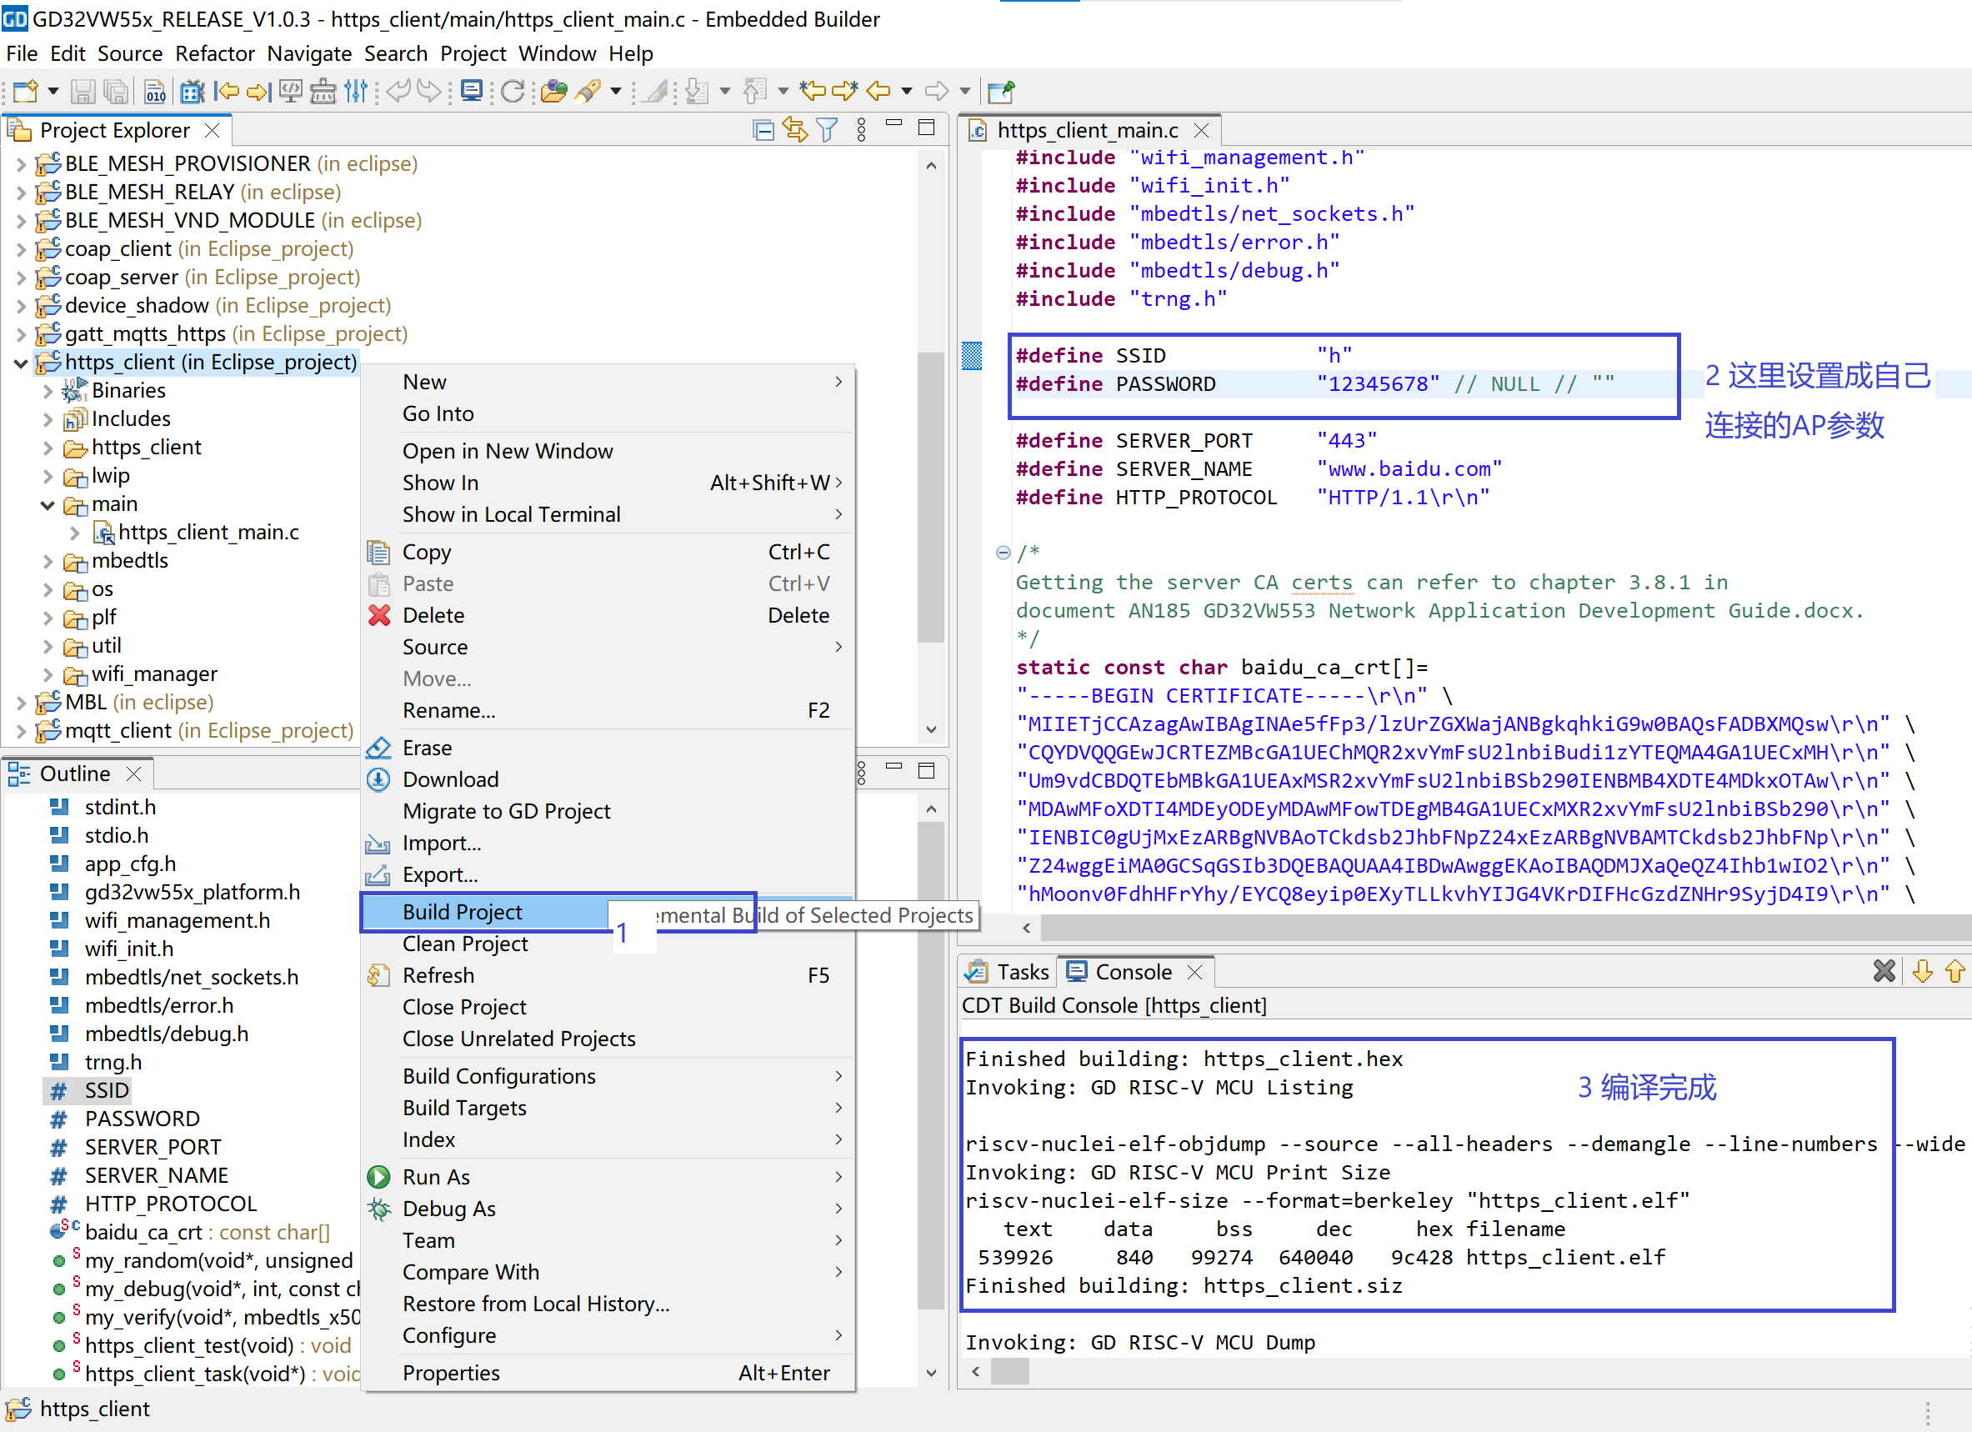Toggle Link with Editor in Project Explorer
The image size is (1972, 1432).
click(794, 130)
